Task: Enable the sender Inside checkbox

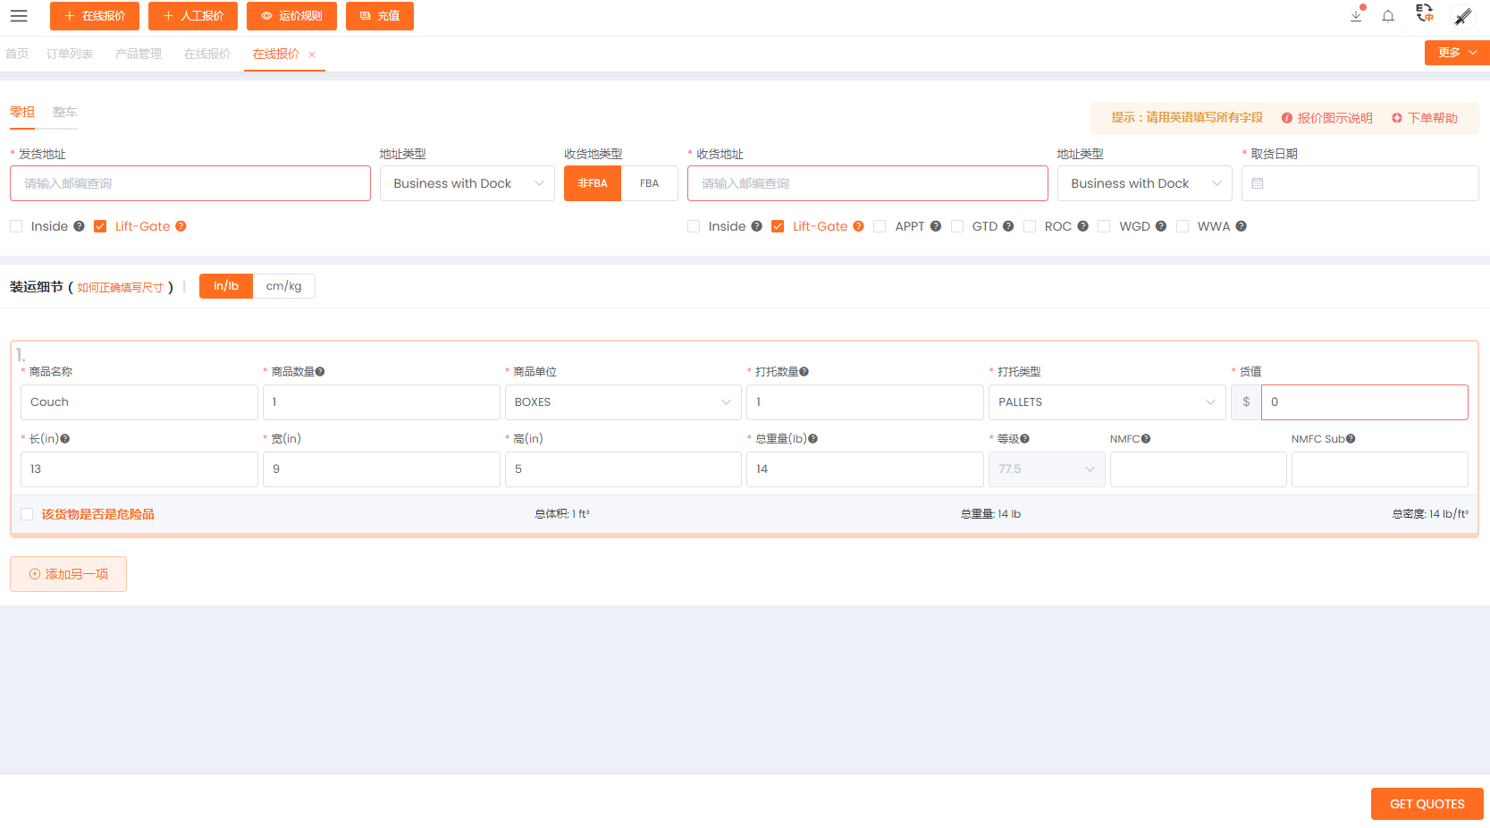Action: (16, 226)
